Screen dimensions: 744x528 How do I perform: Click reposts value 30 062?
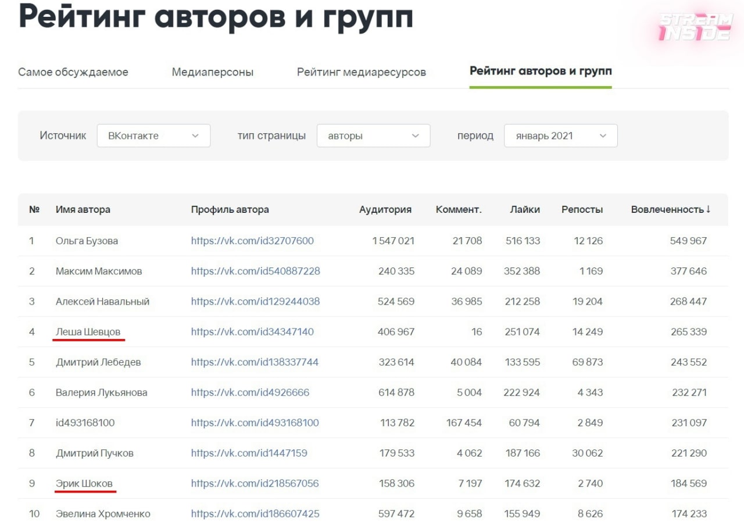point(588,453)
